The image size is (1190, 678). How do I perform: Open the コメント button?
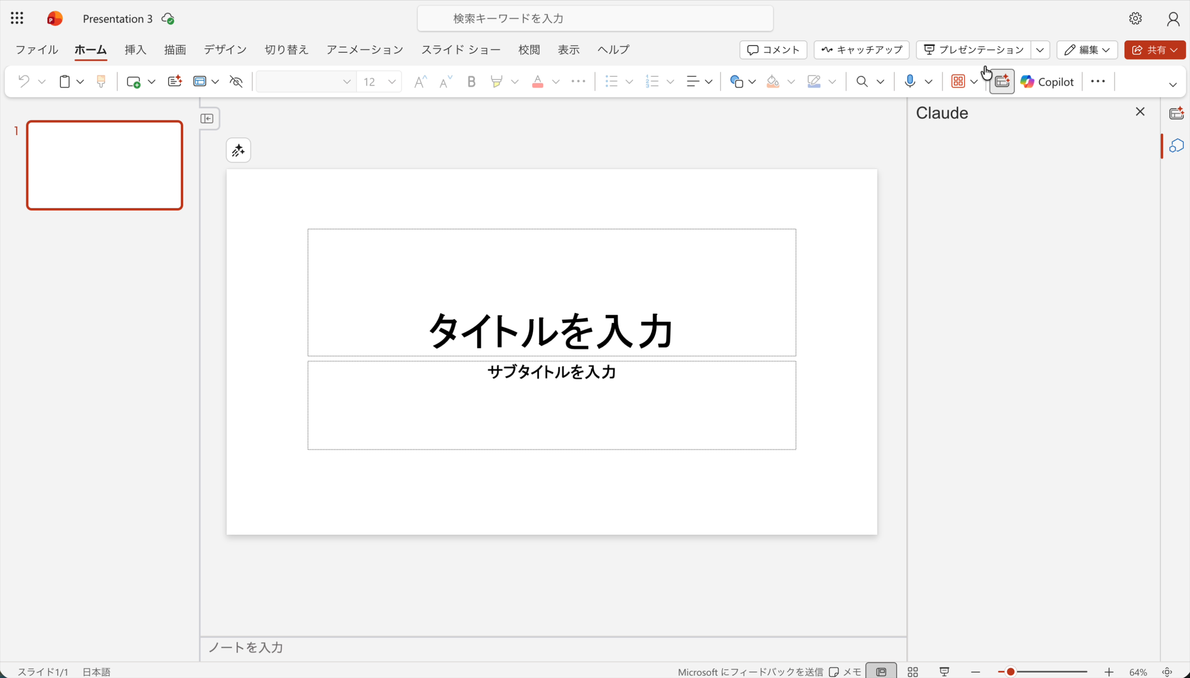(772, 50)
